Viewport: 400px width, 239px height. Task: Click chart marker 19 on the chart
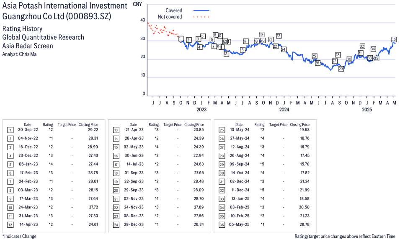point(261,35)
